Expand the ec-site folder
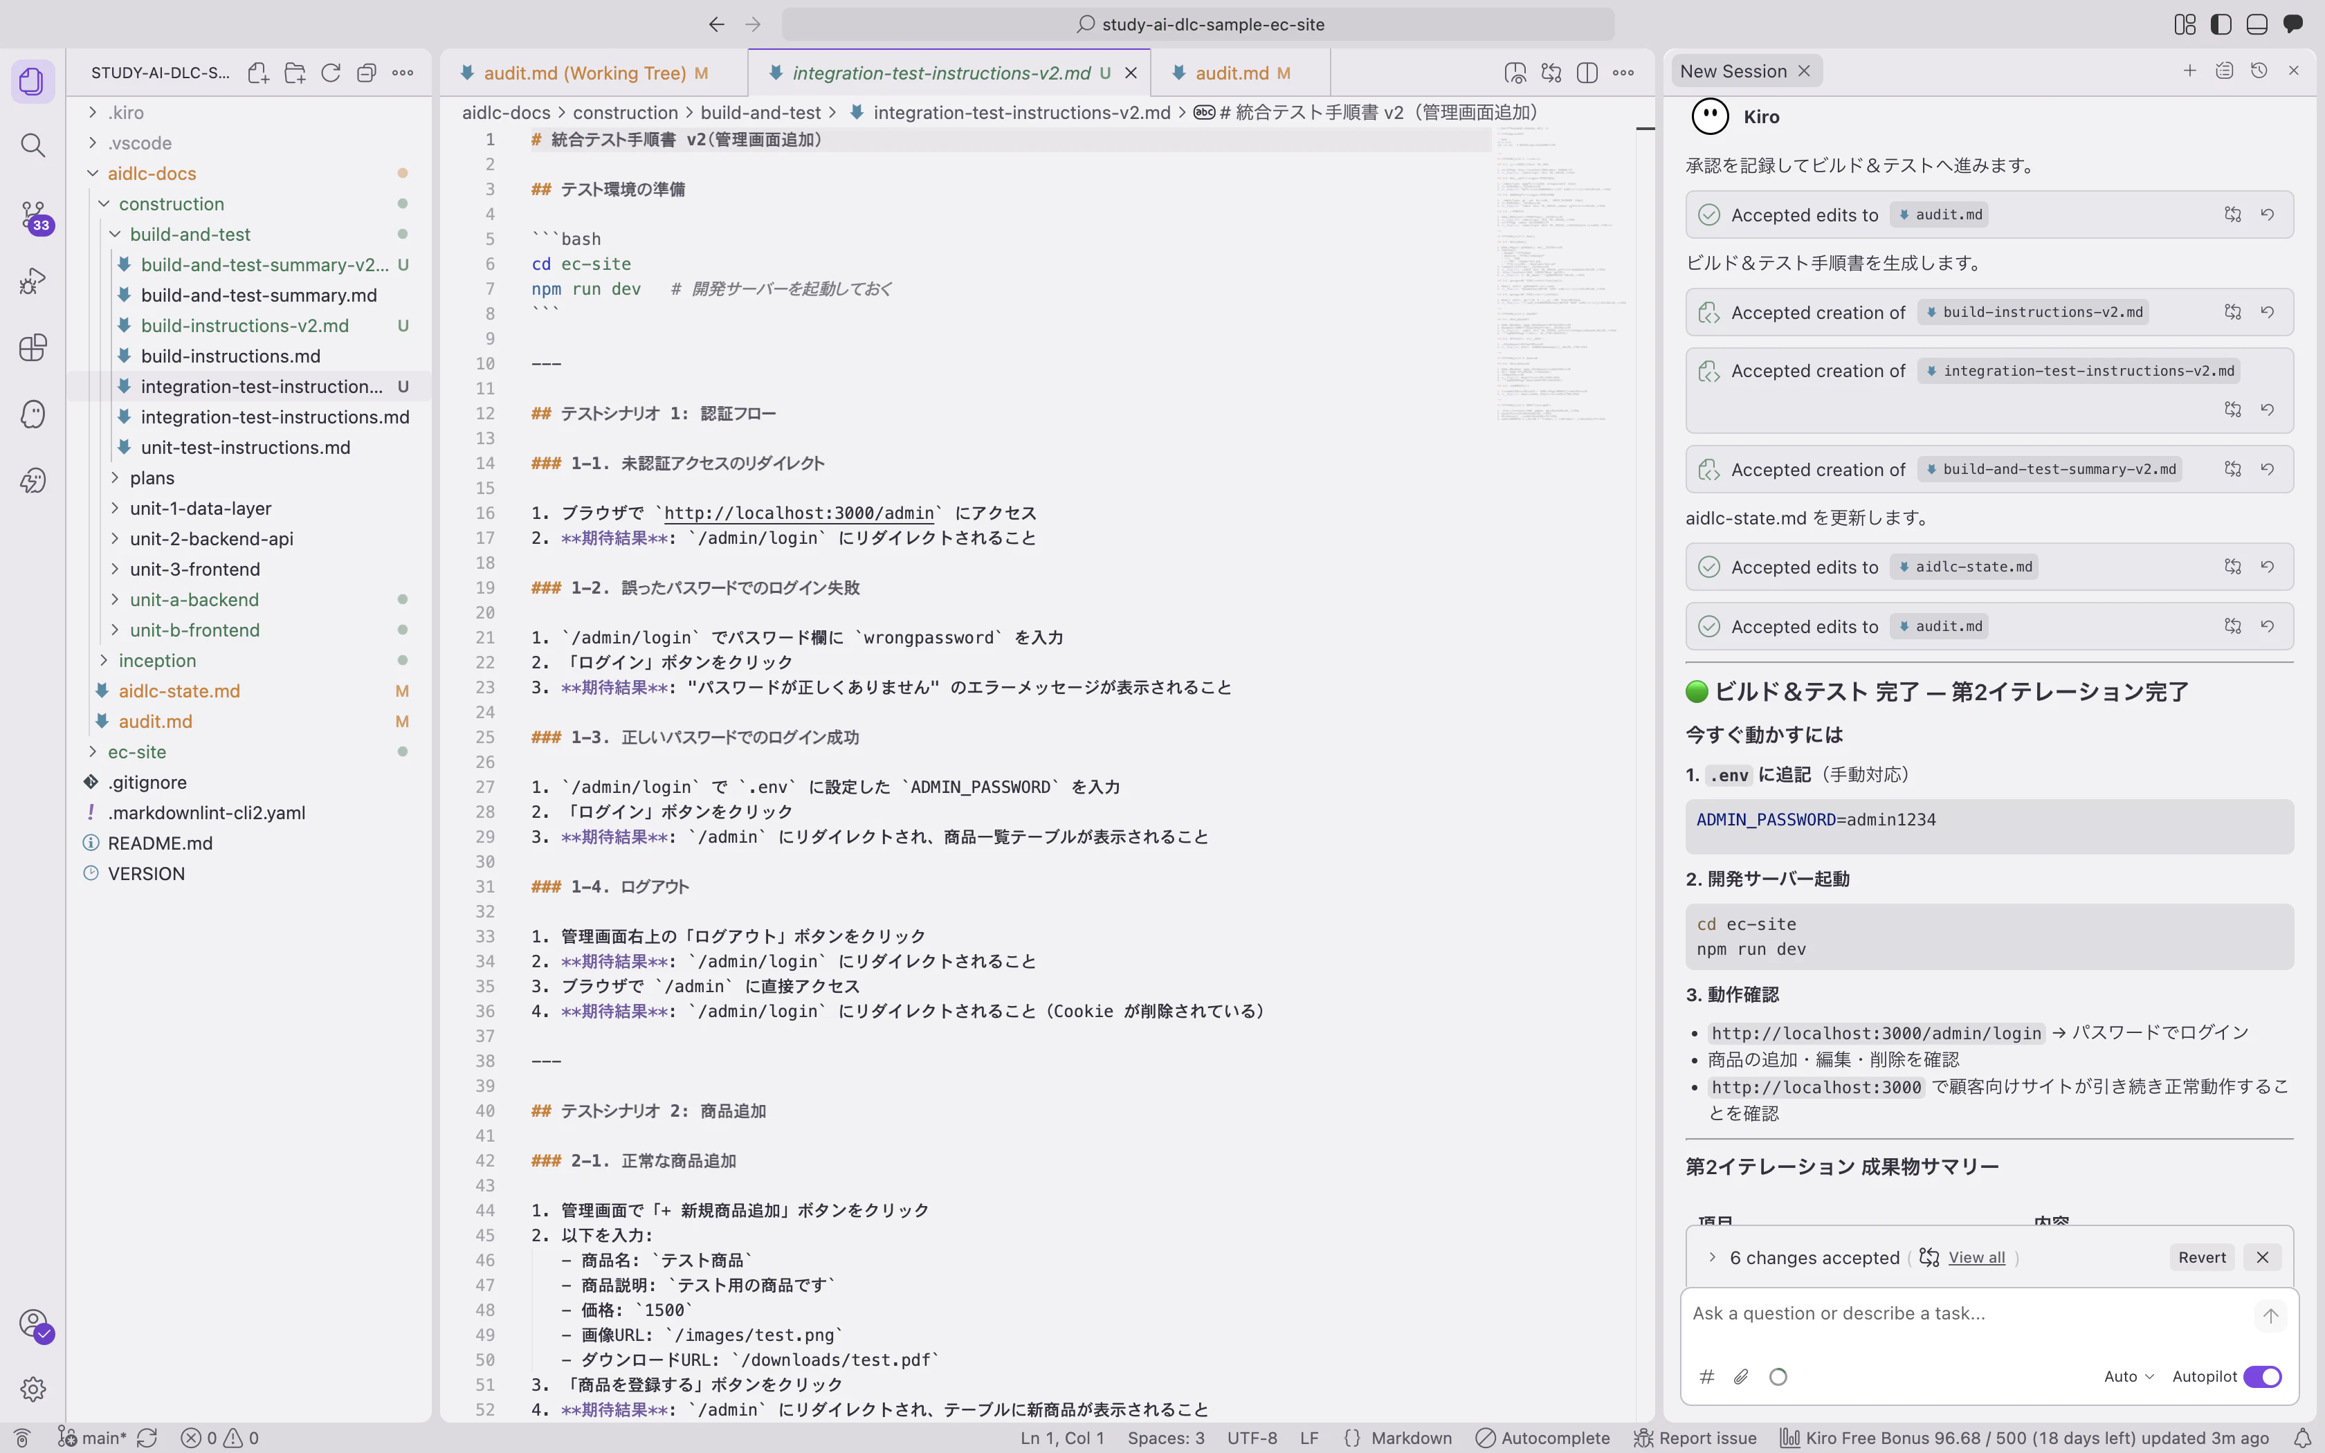The image size is (2325, 1453). click(x=249, y=751)
